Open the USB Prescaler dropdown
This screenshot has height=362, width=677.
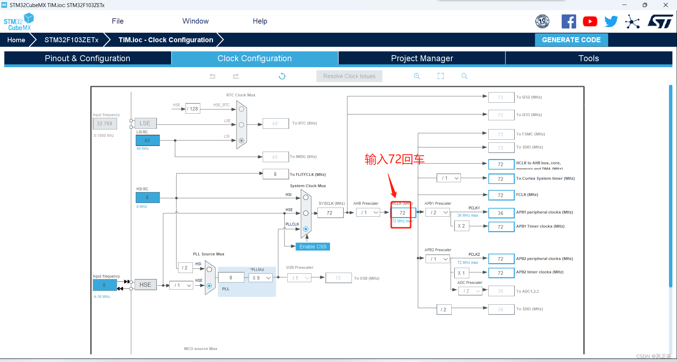[x=299, y=278]
